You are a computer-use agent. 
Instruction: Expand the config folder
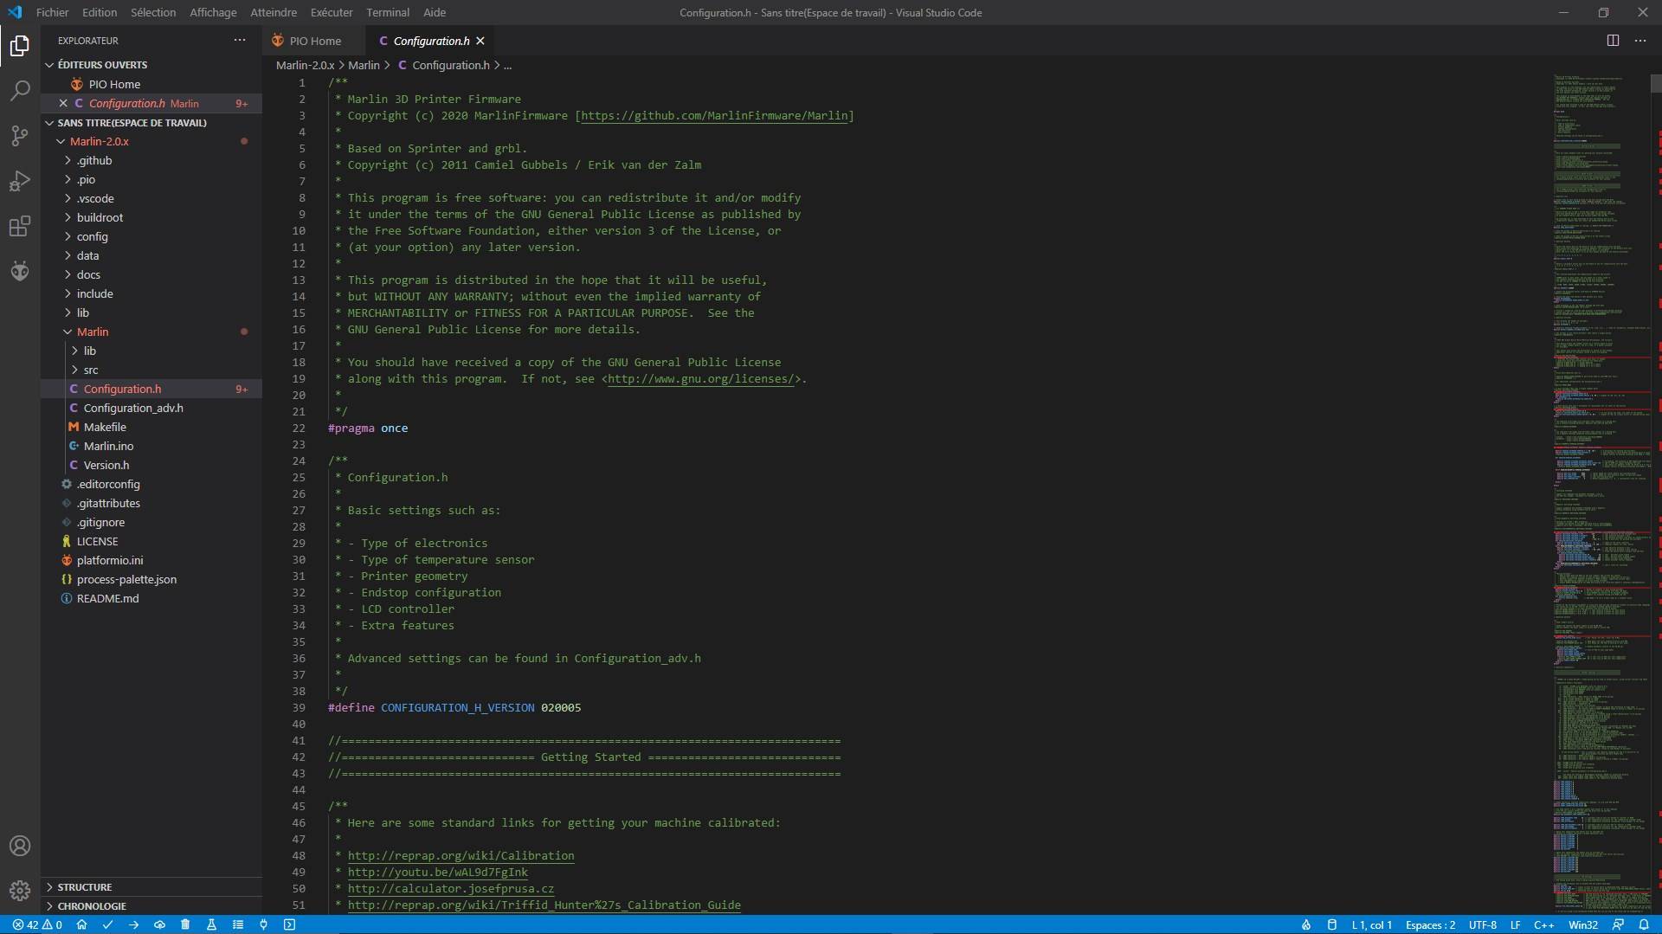pos(92,236)
